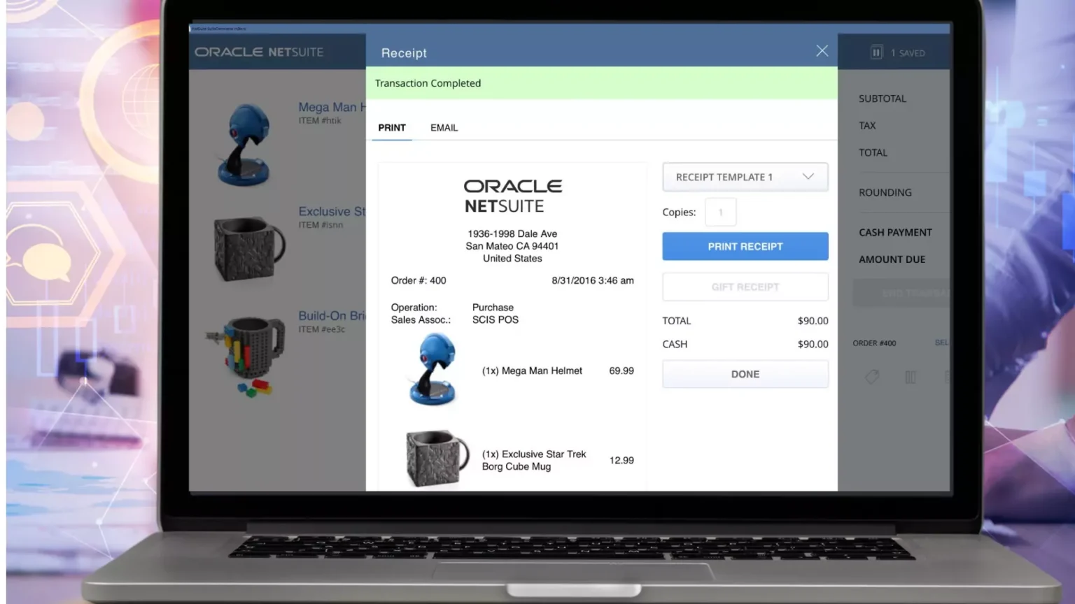The height and width of the screenshot is (604, 1075).
Task: Click the AMOUNT DUE label in sidebar
Action: [x=892, y=259]
